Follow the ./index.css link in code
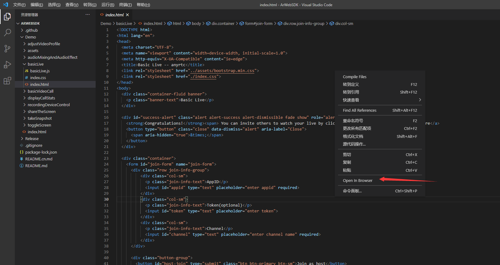The image size is (500, 265). pos(203,76)
